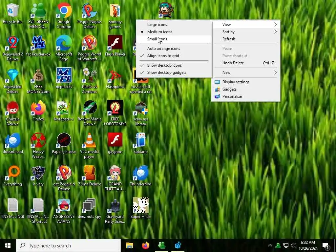Open the Recycle Bin desktop icon
Image resolution: width=336 pixels, height=252 pixels.
(x=13, y=13)
